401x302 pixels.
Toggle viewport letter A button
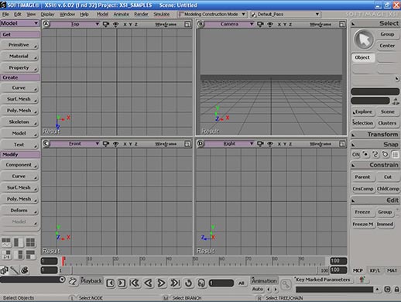click(46, 24)
